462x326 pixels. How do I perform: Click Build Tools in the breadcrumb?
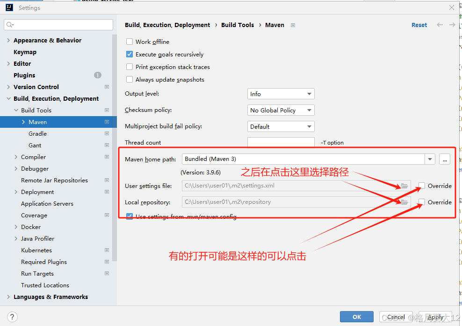click(x=238, y=25)
